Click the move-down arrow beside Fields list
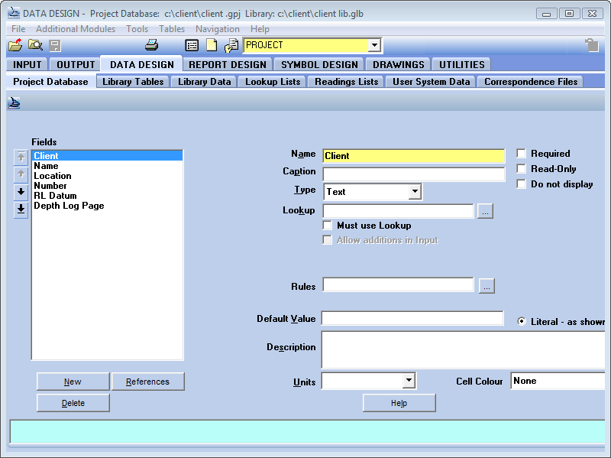Viewport: 611px width, 458px height. pyautogui.click(x=21, y=192)
